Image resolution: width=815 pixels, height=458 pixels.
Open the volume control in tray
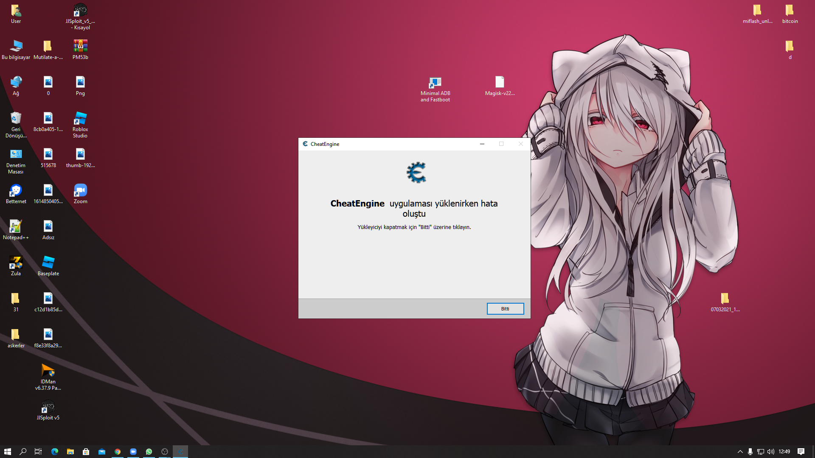pos(770,452)
